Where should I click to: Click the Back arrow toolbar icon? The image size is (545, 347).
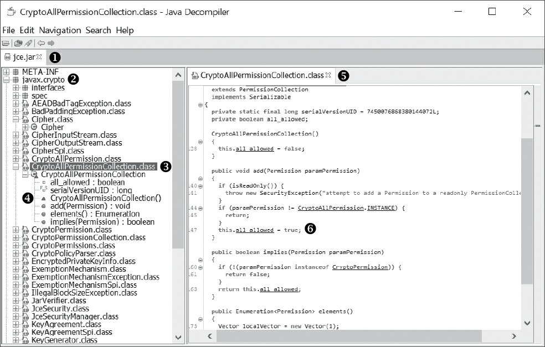[x=42, y=43]
